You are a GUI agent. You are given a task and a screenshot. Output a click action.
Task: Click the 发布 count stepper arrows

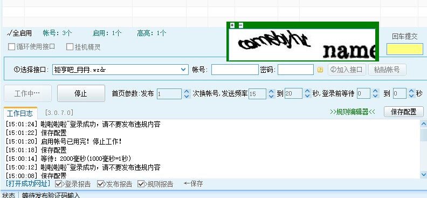point(187,94)
